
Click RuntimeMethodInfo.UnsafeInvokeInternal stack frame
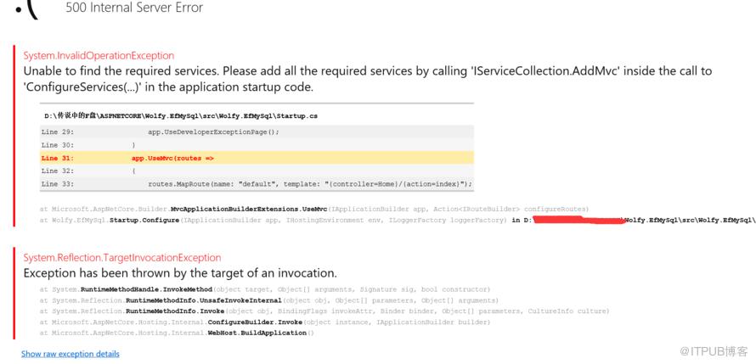[269, 300]
